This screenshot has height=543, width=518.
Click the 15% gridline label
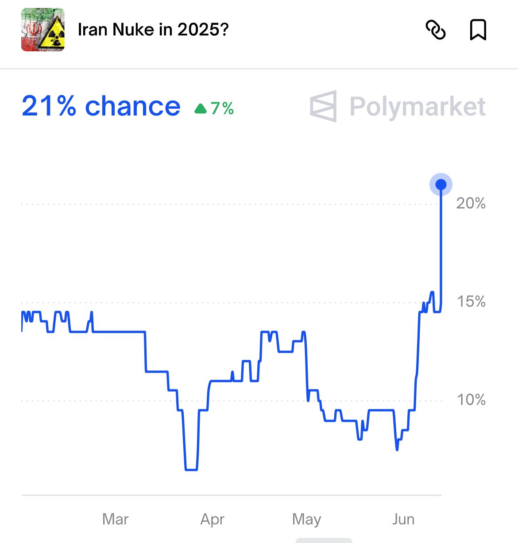point(471,302)
